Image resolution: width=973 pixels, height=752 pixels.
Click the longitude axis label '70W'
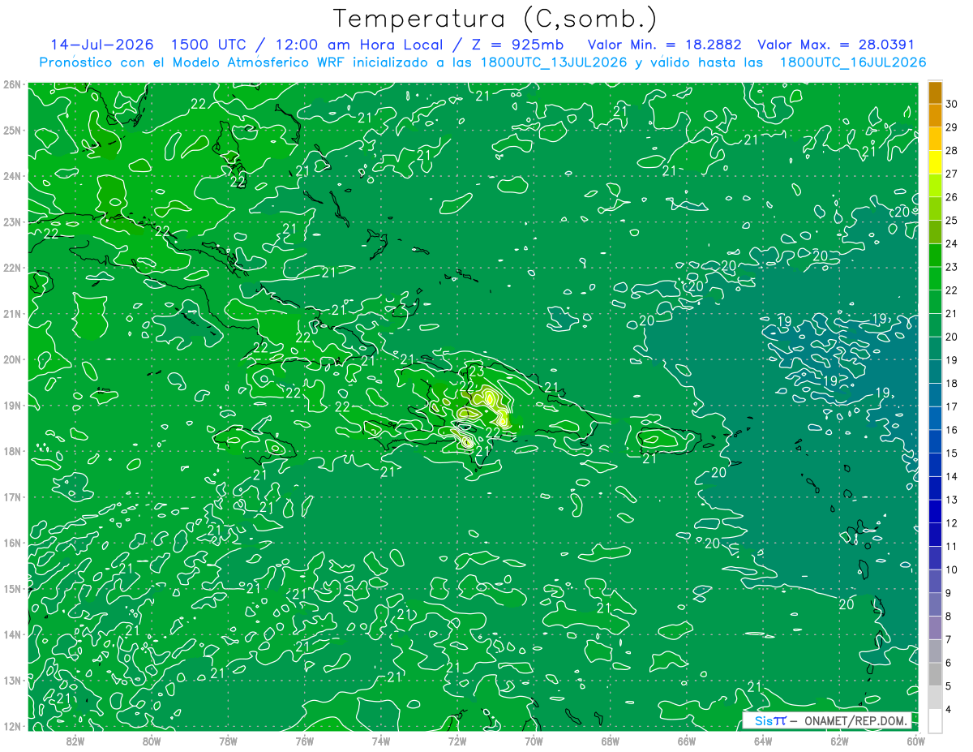coord(534,741)
